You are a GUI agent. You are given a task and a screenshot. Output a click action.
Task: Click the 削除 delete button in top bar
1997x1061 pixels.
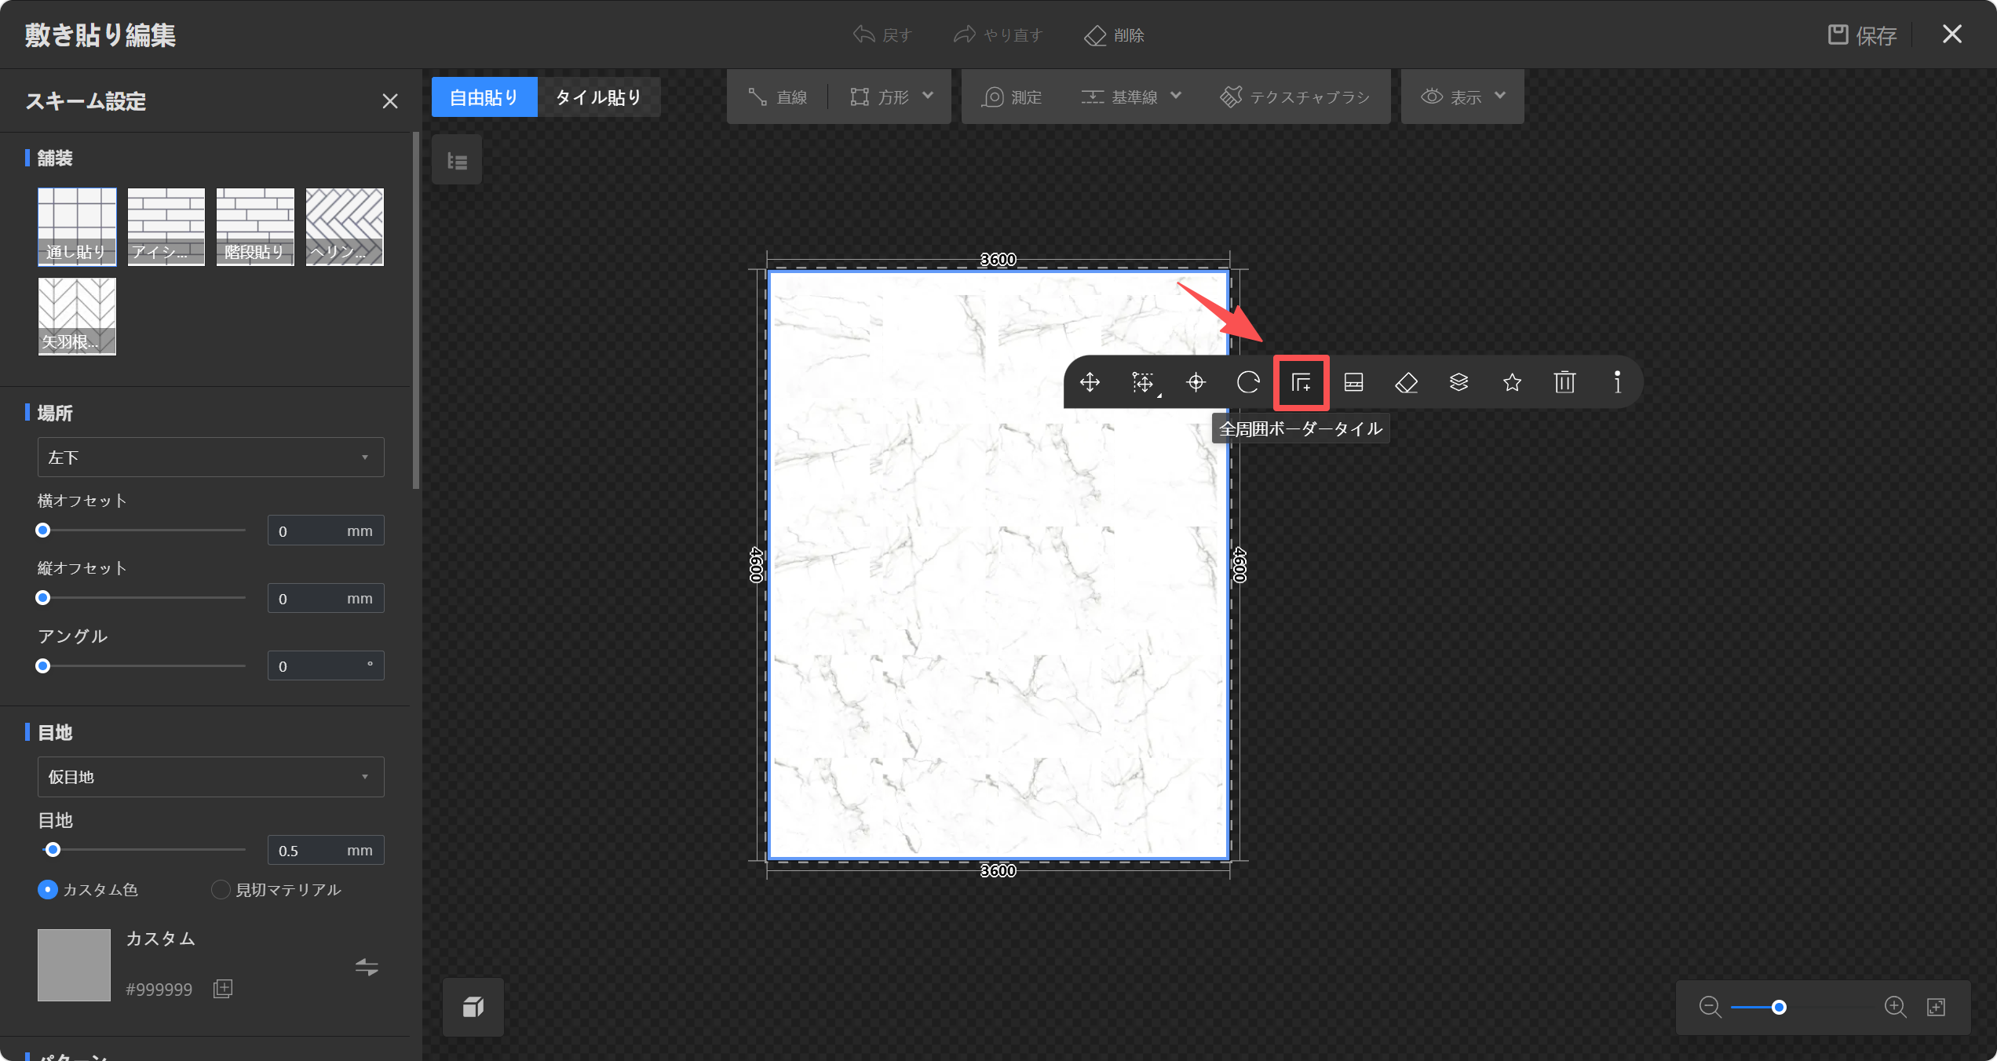(x=1114, y=35)
